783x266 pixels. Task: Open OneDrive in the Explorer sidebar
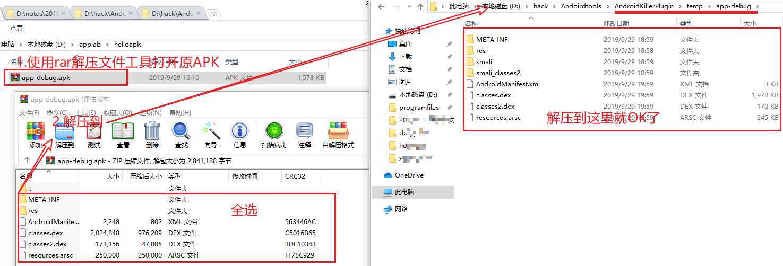point(409,175)
